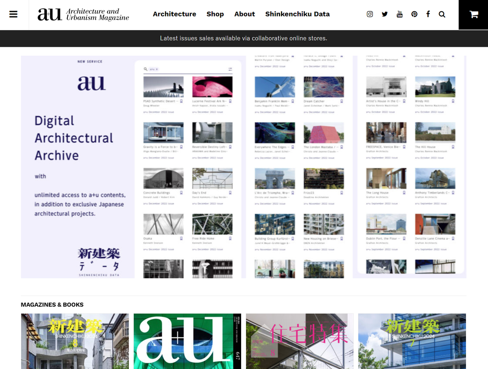Open the a+u 647 green cover
Image resolution: width=488 pixels, height=369 pixels.
click(187, 341)
